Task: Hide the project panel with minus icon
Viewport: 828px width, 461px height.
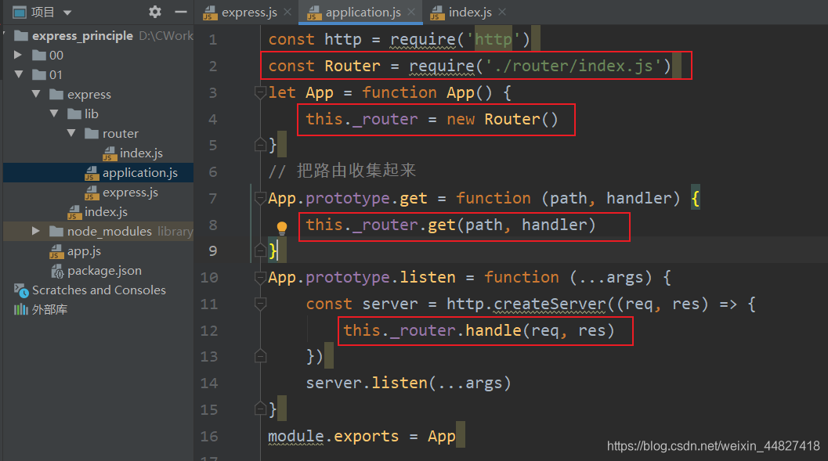Action: (x=181, y=12)
